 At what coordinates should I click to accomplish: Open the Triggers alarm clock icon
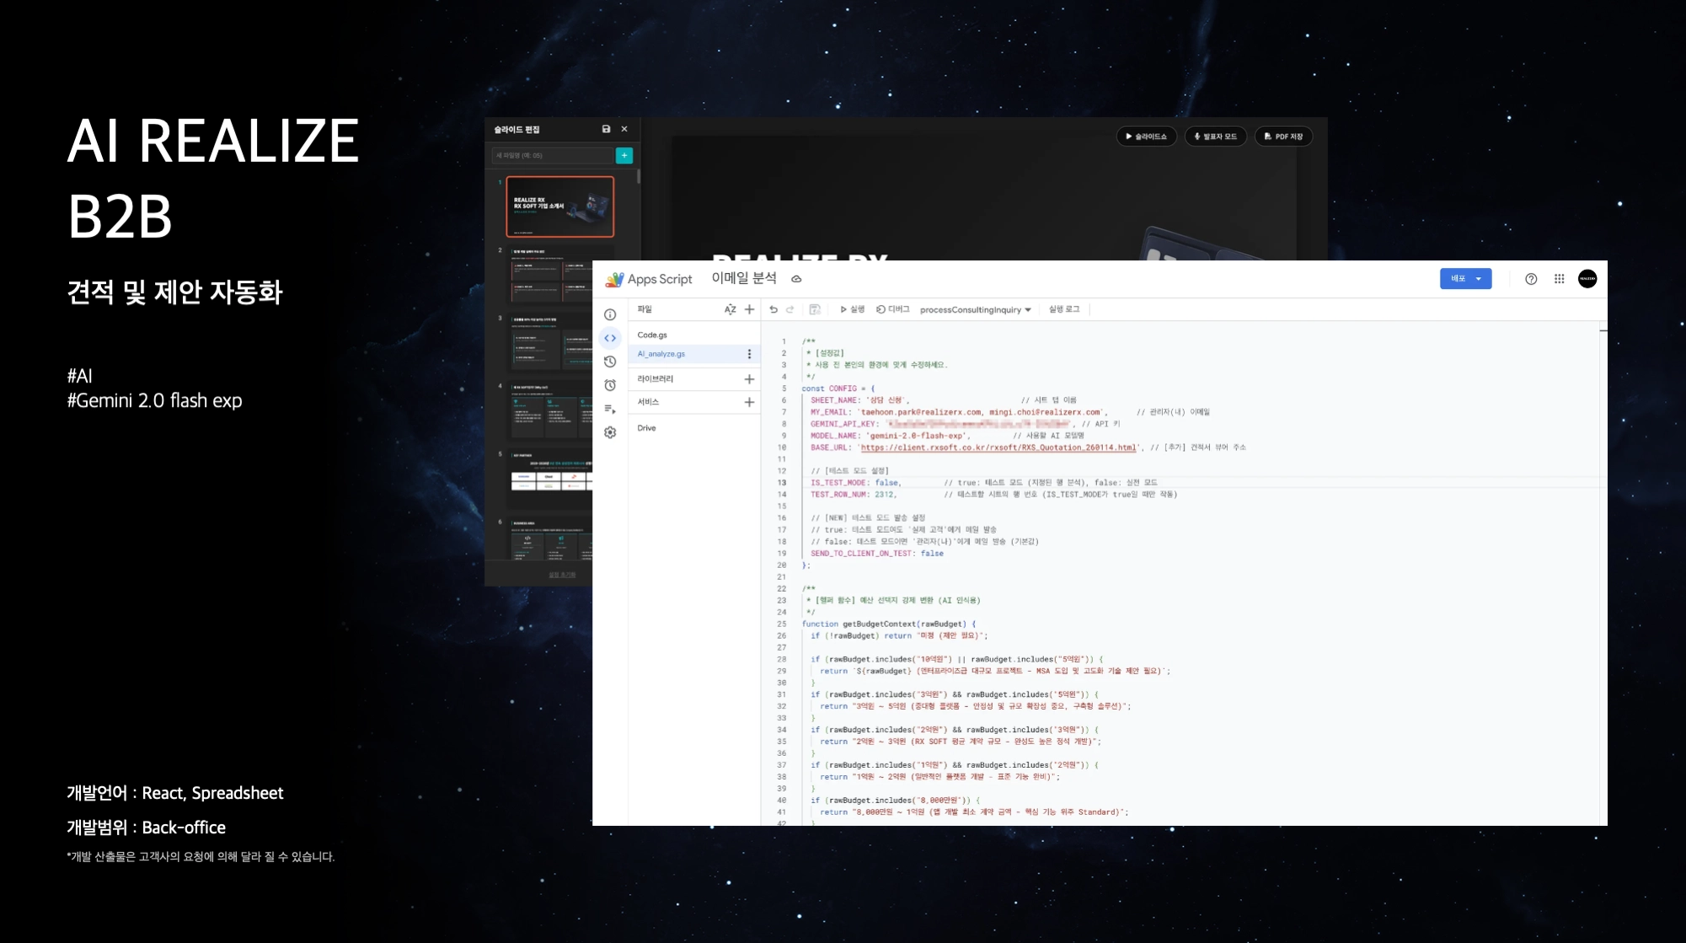pos(610,385)
